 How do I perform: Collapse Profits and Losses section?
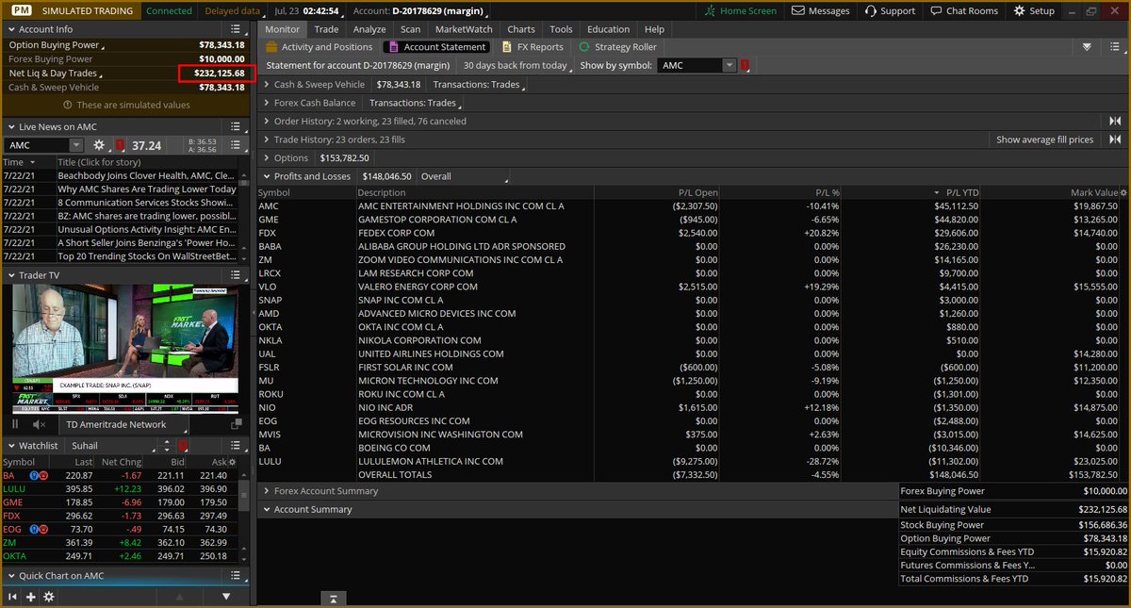267,176
